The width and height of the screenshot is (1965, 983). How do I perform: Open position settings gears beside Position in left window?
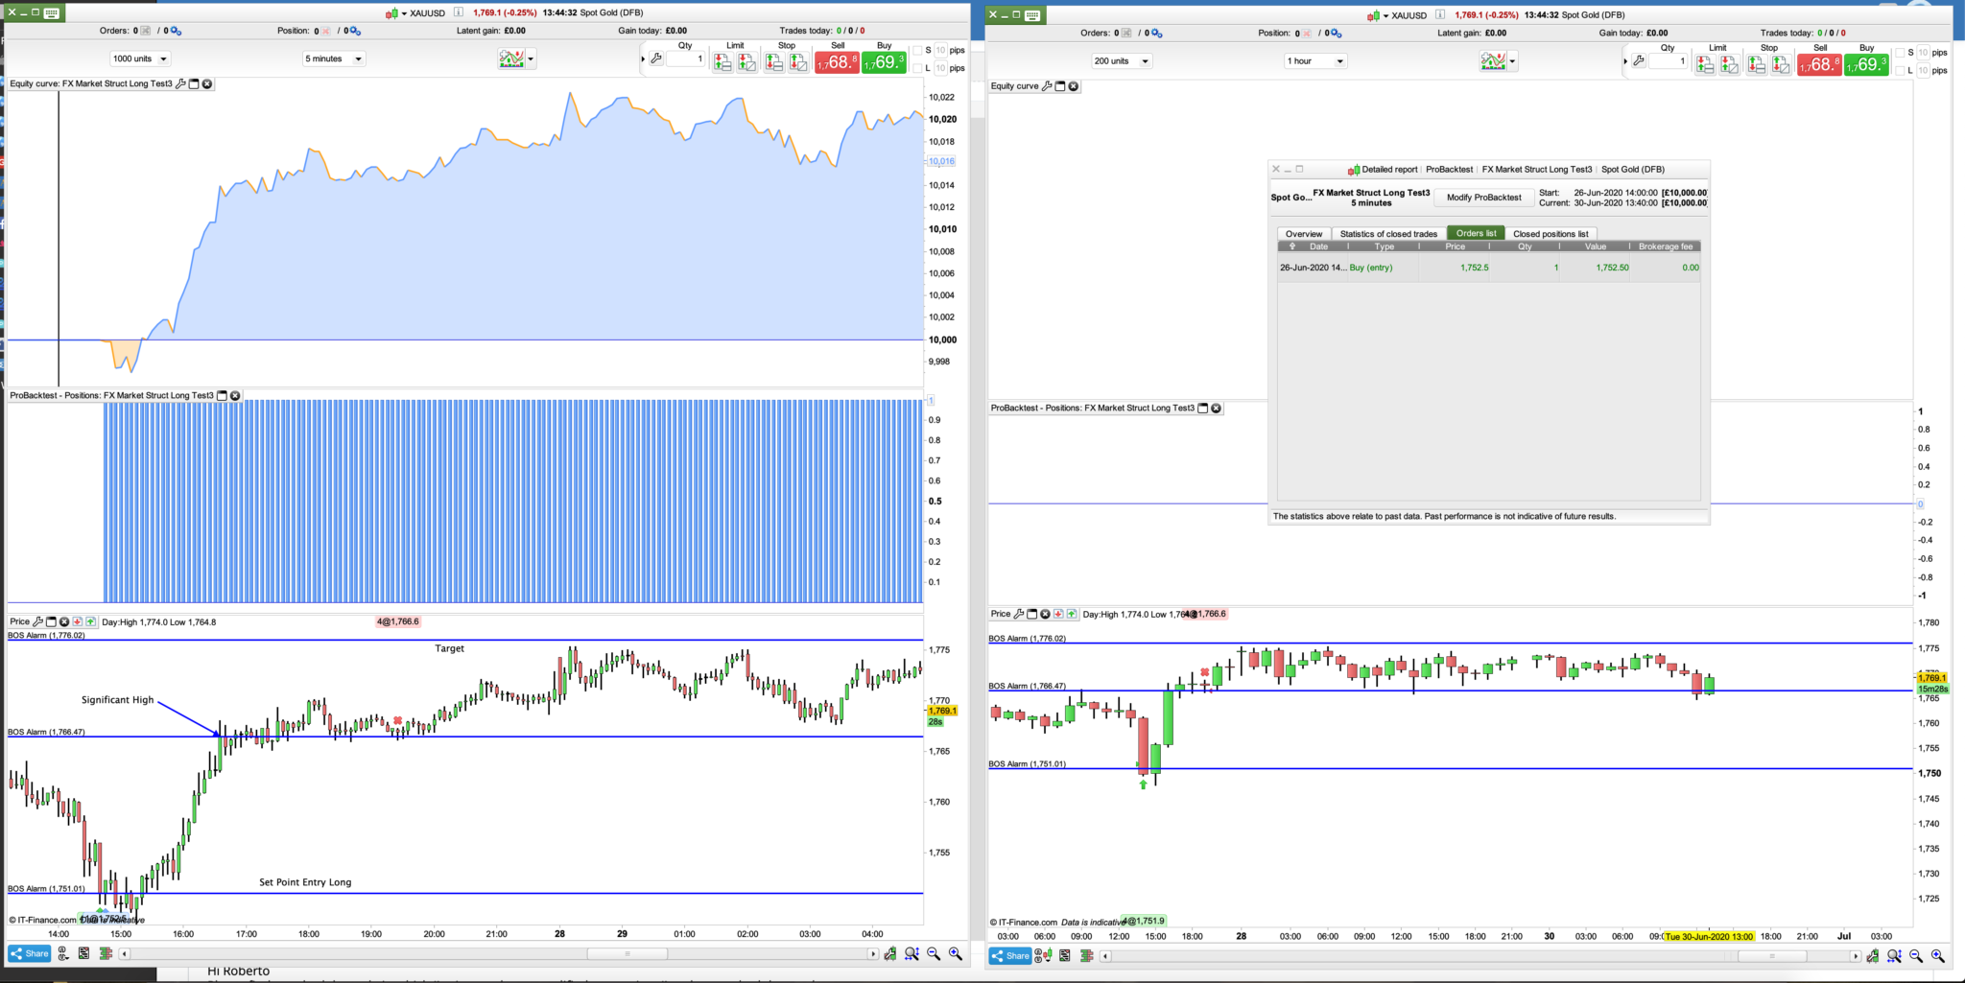click(355, 31)
